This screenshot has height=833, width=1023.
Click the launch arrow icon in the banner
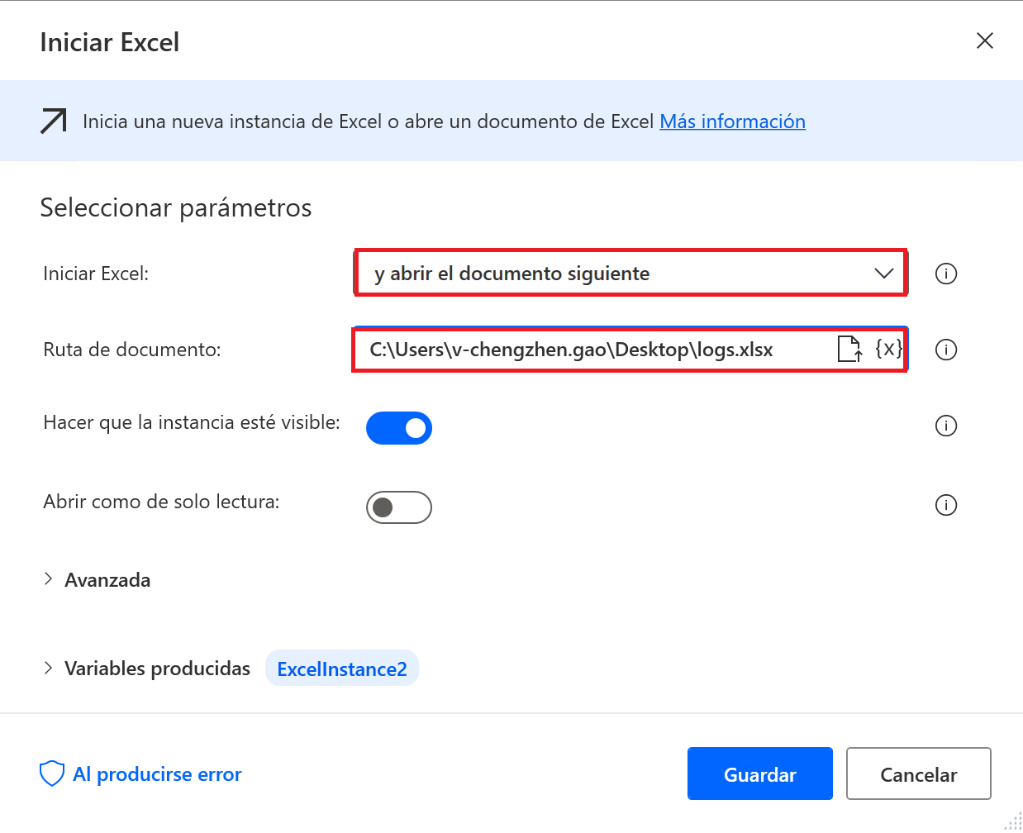pos(53,121)
